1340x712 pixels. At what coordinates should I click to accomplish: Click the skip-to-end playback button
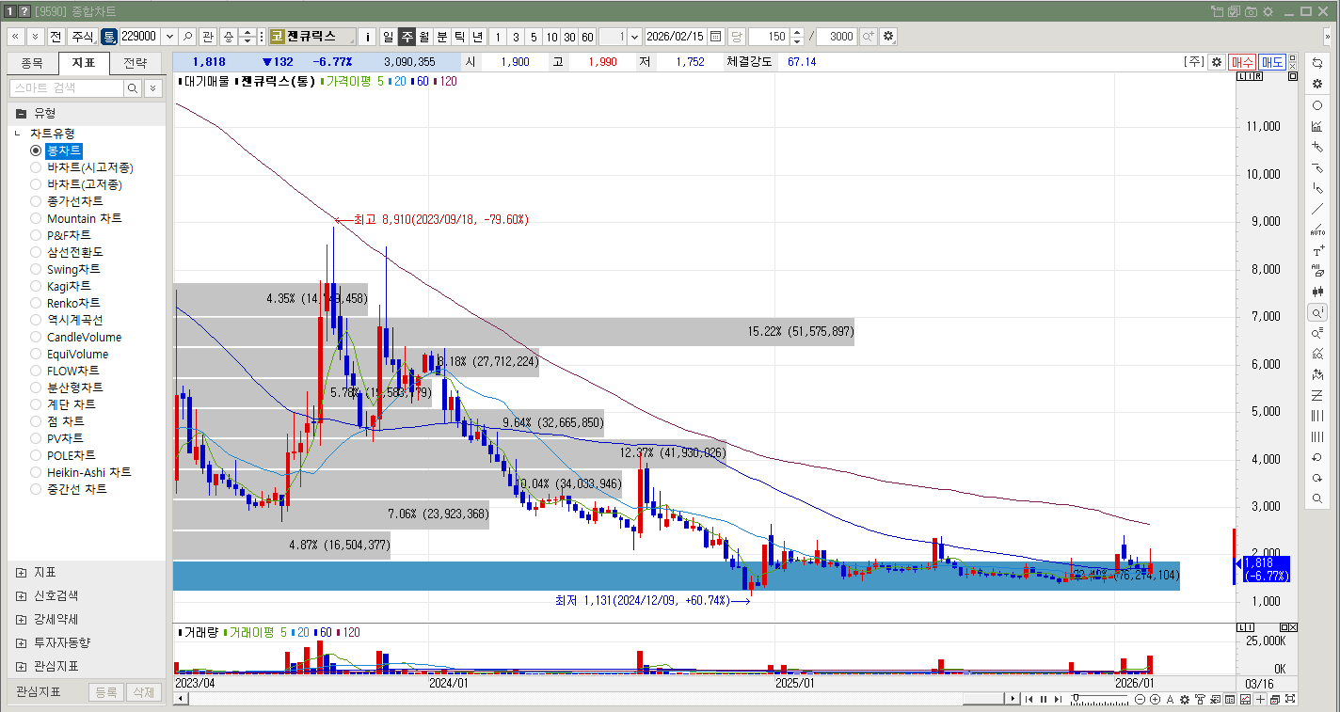click(1058, 700)
